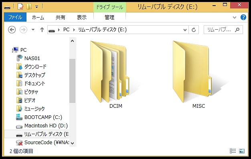Select SourceCode network drive in navigation pane
Image resolution: width=251 pixels, height=159 pixels.
coord(47,142)
